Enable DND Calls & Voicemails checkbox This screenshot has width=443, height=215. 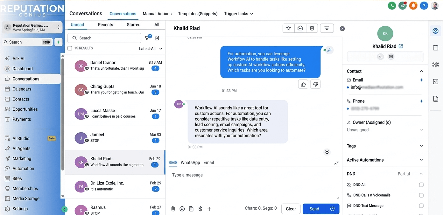point(421,195)
